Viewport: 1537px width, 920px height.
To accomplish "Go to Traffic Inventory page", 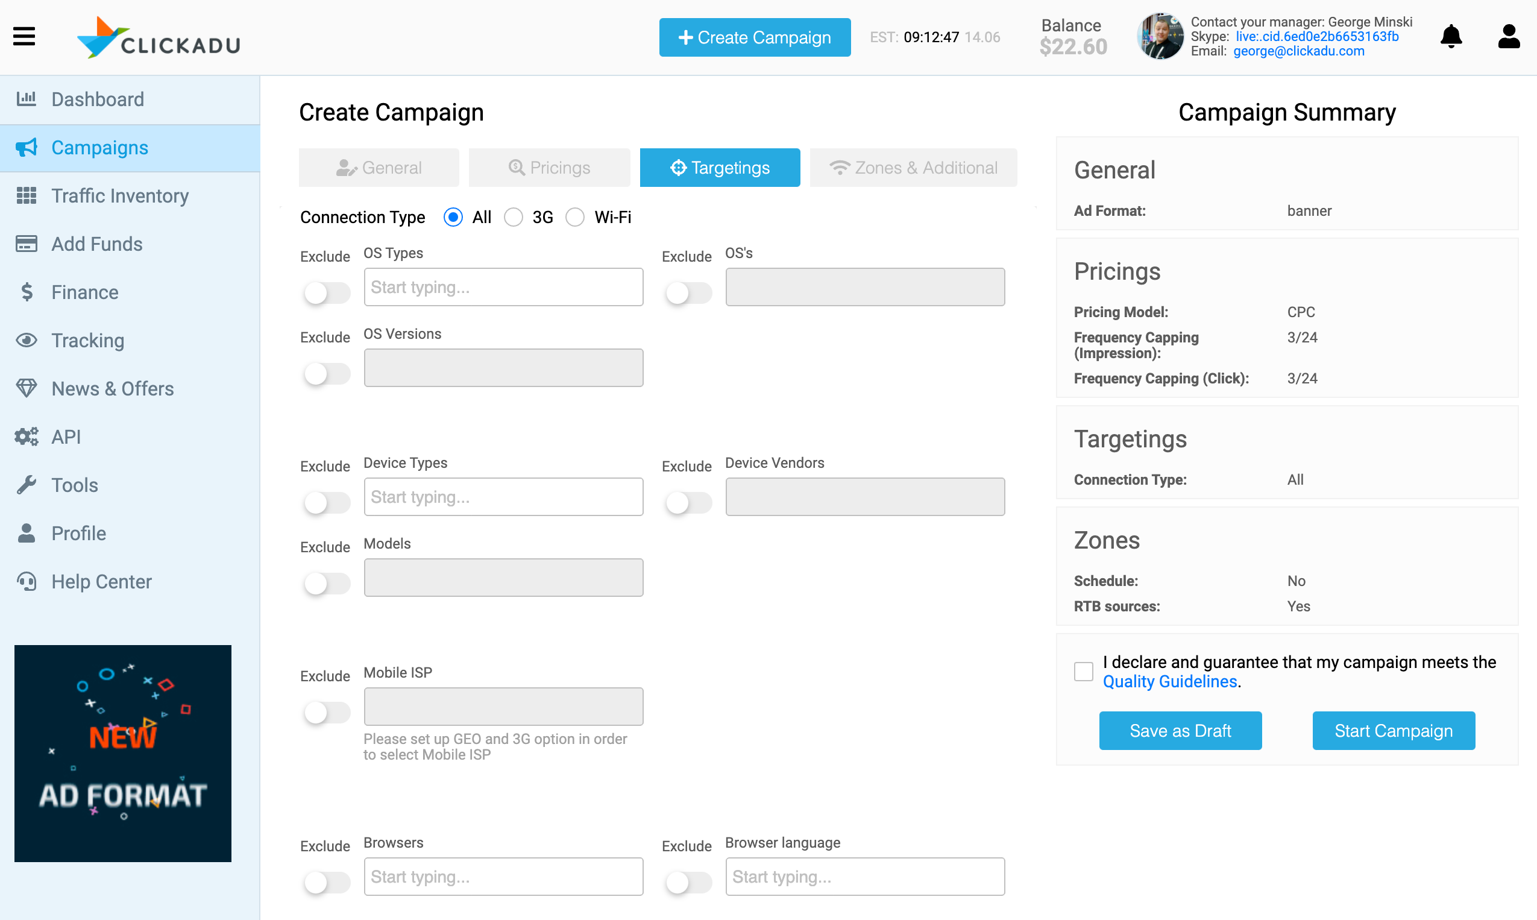I will [130, 196].
